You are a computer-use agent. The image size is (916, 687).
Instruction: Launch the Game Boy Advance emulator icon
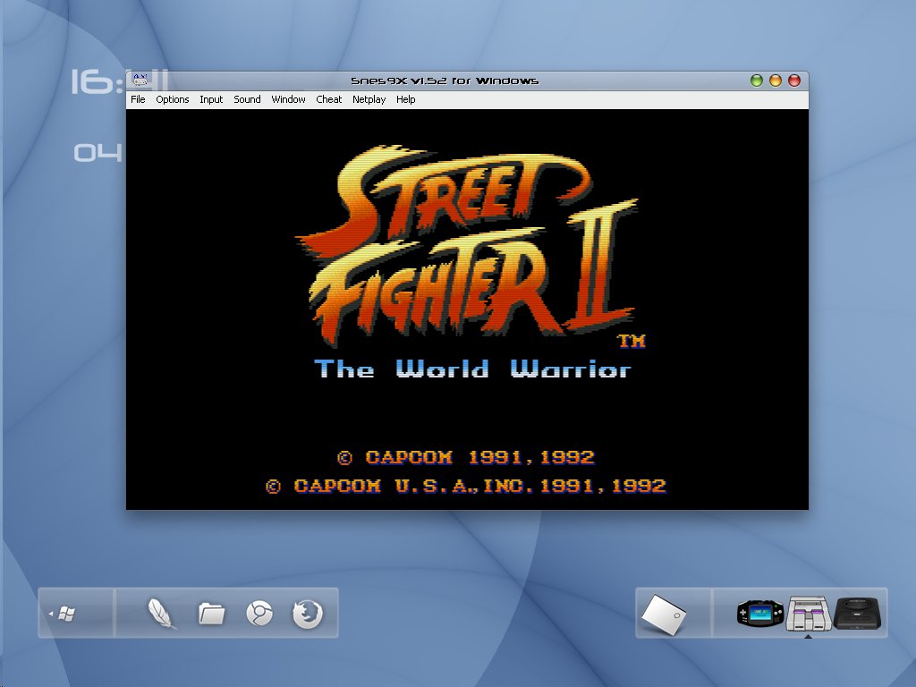[759, 614]
